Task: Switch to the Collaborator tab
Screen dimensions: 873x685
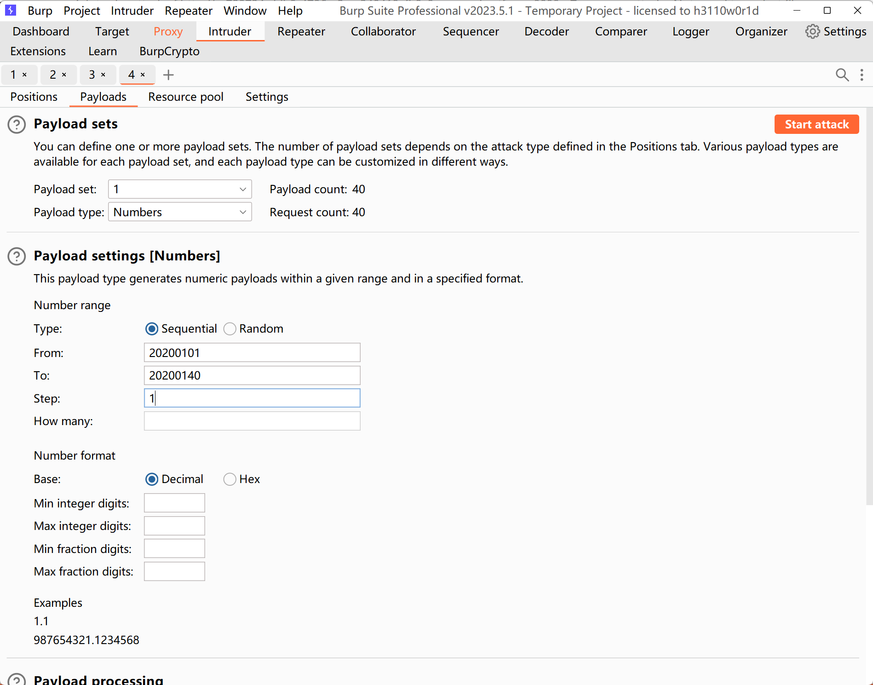Action: 383,31
